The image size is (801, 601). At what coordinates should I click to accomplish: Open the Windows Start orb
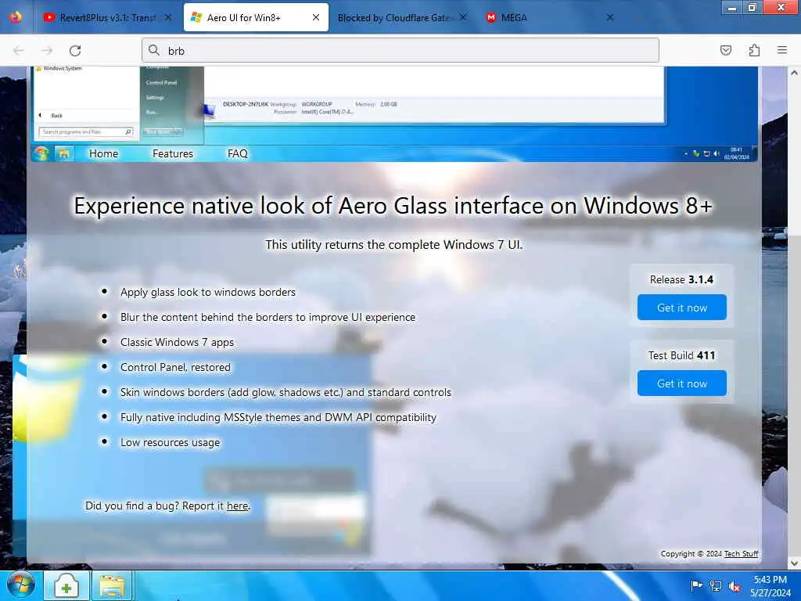(20, 585)
